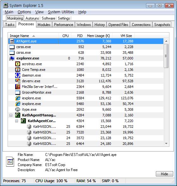Viewport: 177px width, 186px height.
Task: Click the process list scrollbar thumb
Action: tap(166, 56)
